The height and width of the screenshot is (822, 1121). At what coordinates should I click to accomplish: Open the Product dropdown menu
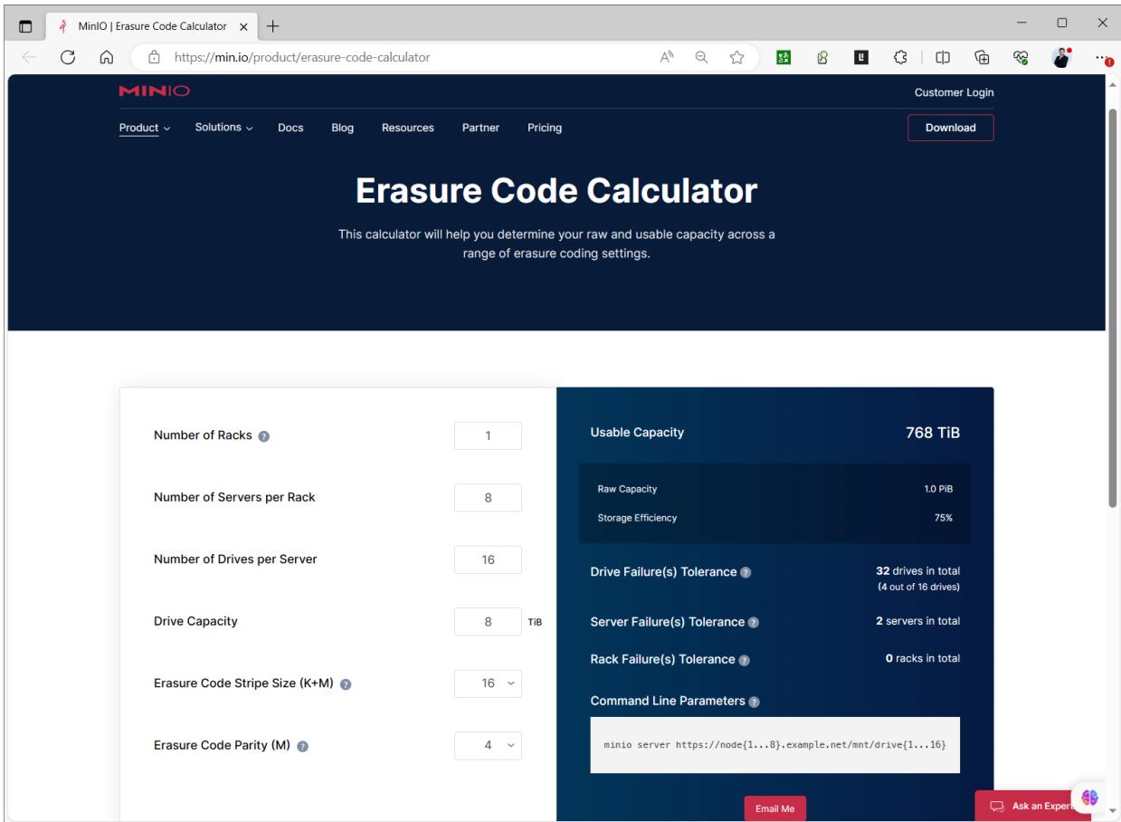point(145,128)
